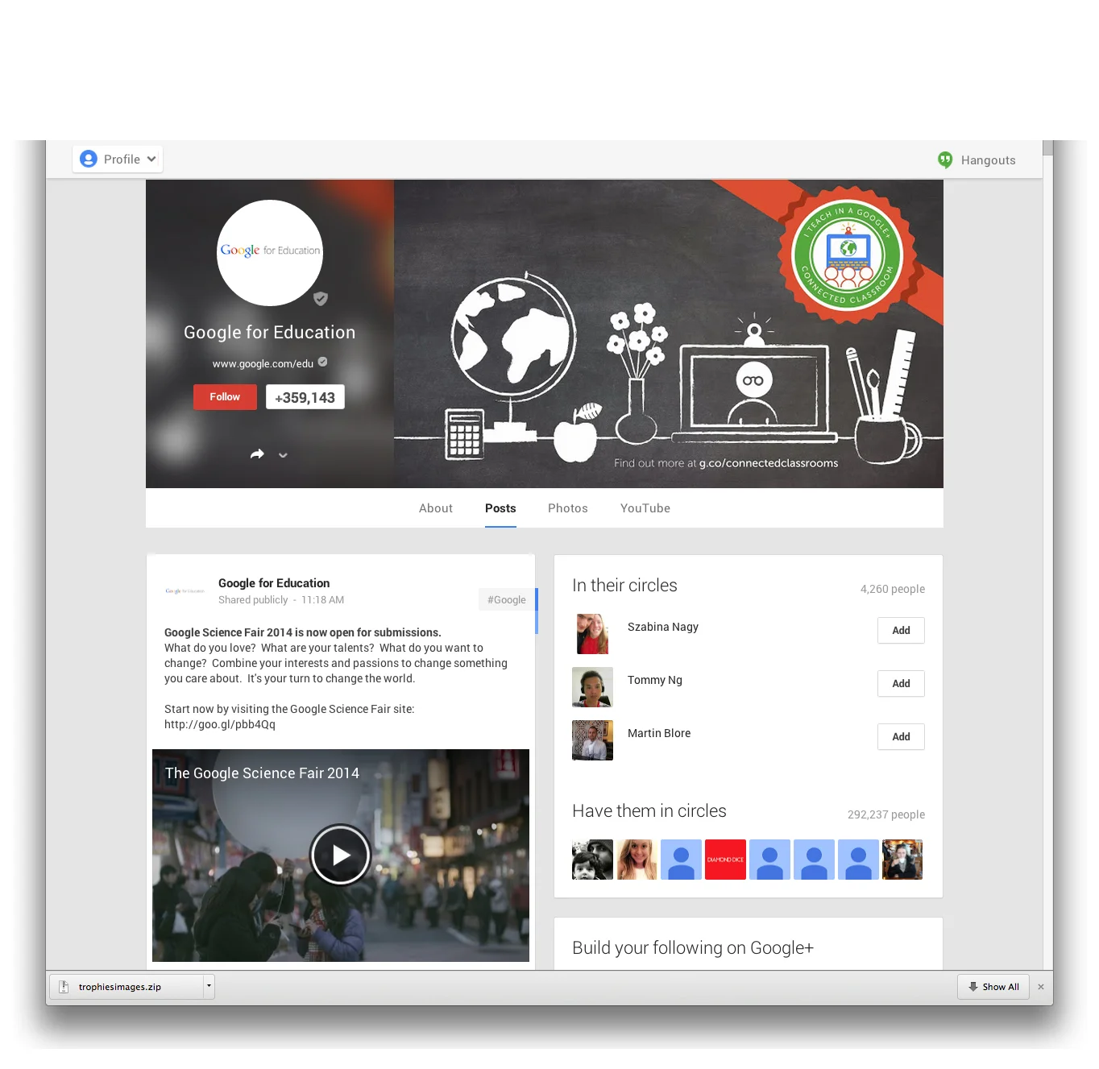Show All downloads
The width and height of the screenshot is (1099, 1069).
coord(993,987)
